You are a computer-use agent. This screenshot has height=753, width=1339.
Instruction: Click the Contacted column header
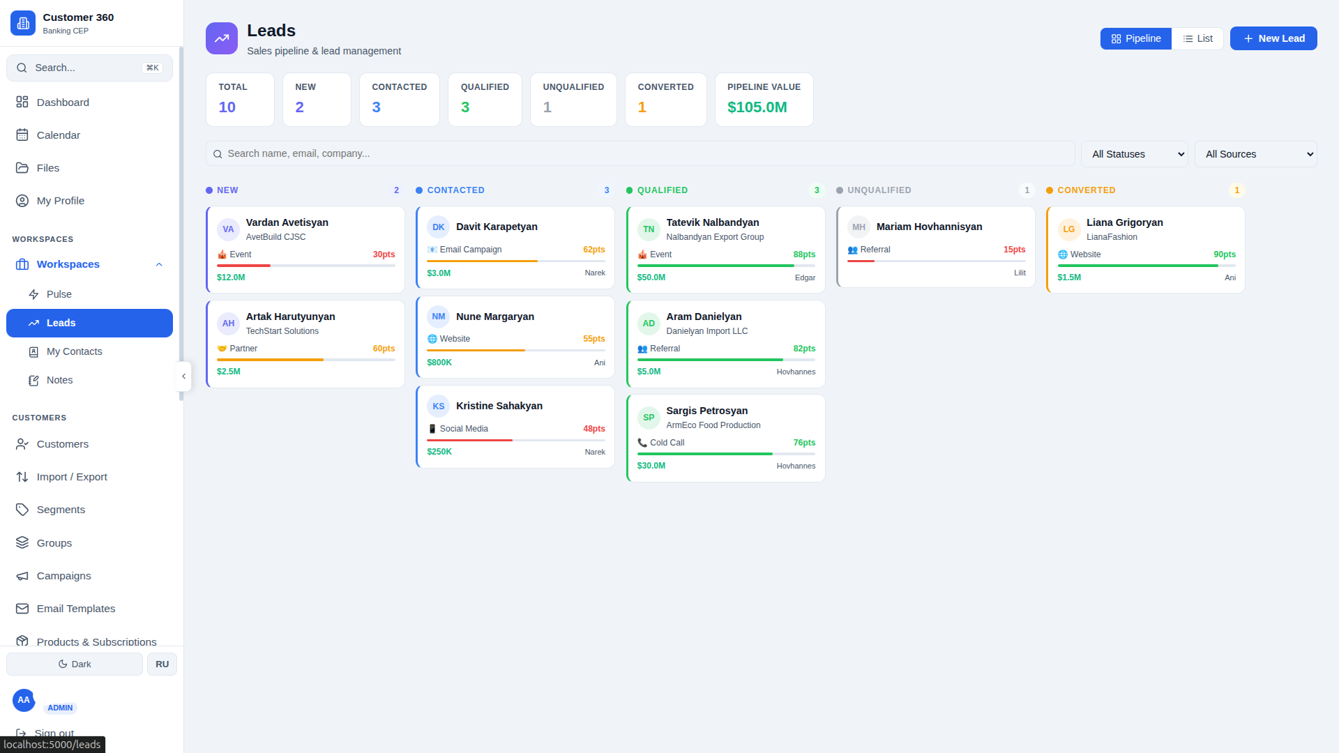pos(515,190)
